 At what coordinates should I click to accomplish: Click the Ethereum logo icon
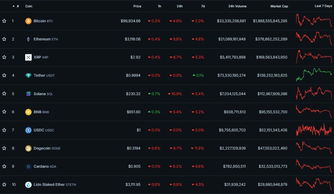click(x=28, y=39)
